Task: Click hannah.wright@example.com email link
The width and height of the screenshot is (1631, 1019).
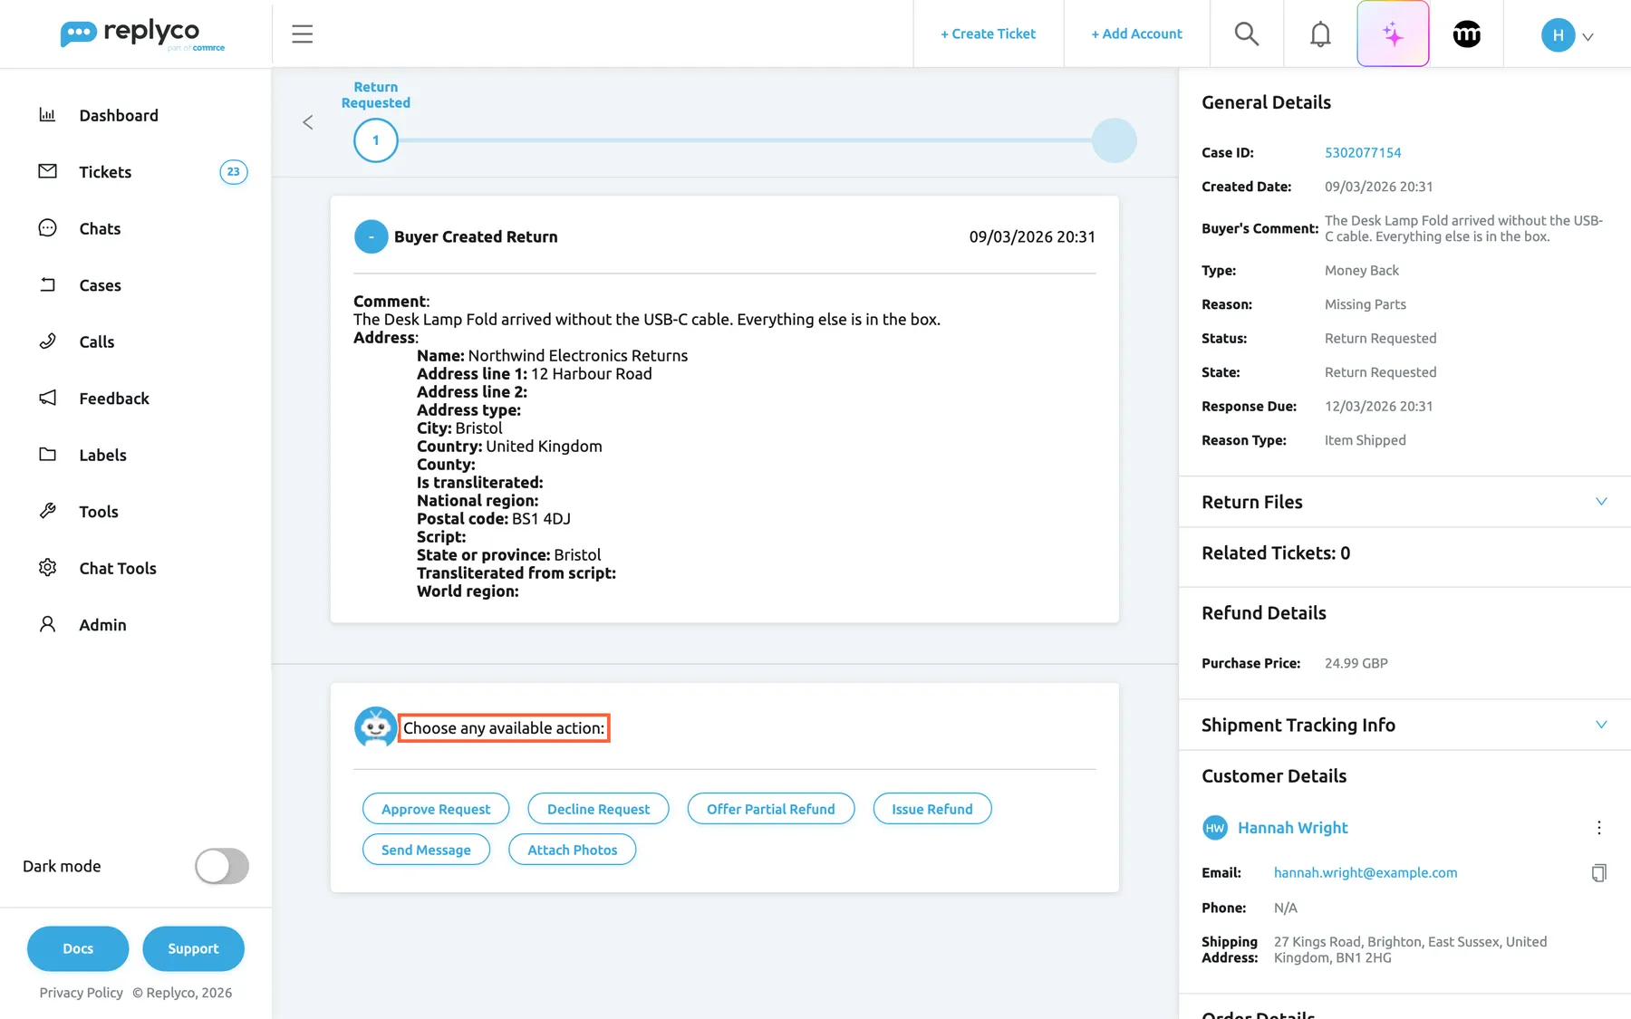Action: (x=1366, y=873)
